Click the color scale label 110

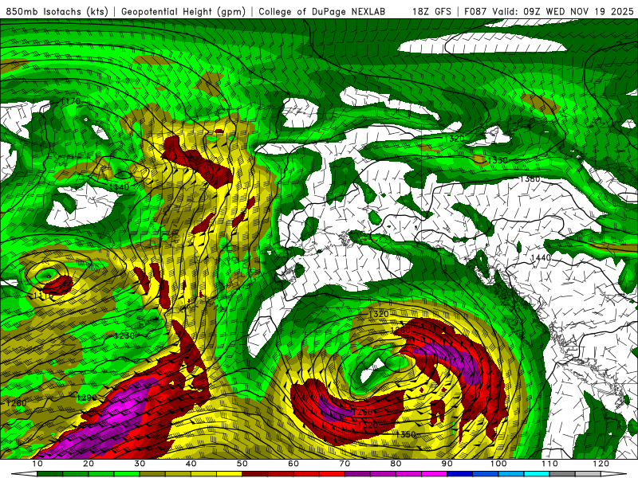click(x=549, y=464)
